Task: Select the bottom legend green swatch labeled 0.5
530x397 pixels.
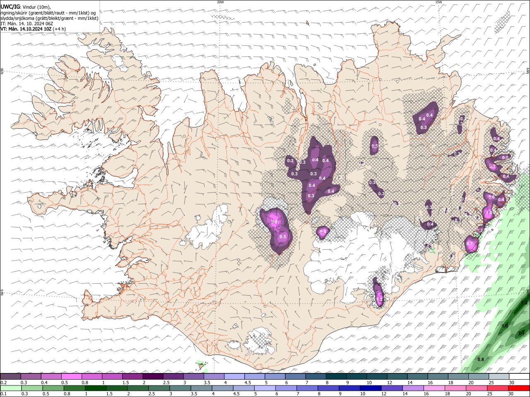Action: [x=53, y=388]
